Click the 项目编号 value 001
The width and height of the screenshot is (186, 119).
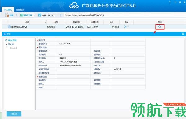pyautogui.click(x=61, y=55)
